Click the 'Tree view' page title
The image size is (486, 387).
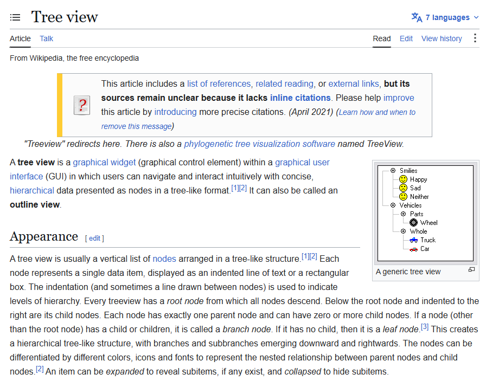tap(65, 17)
